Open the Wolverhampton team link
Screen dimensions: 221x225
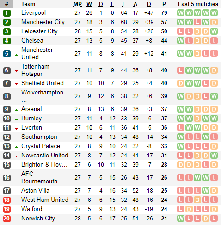pos(42,93)
